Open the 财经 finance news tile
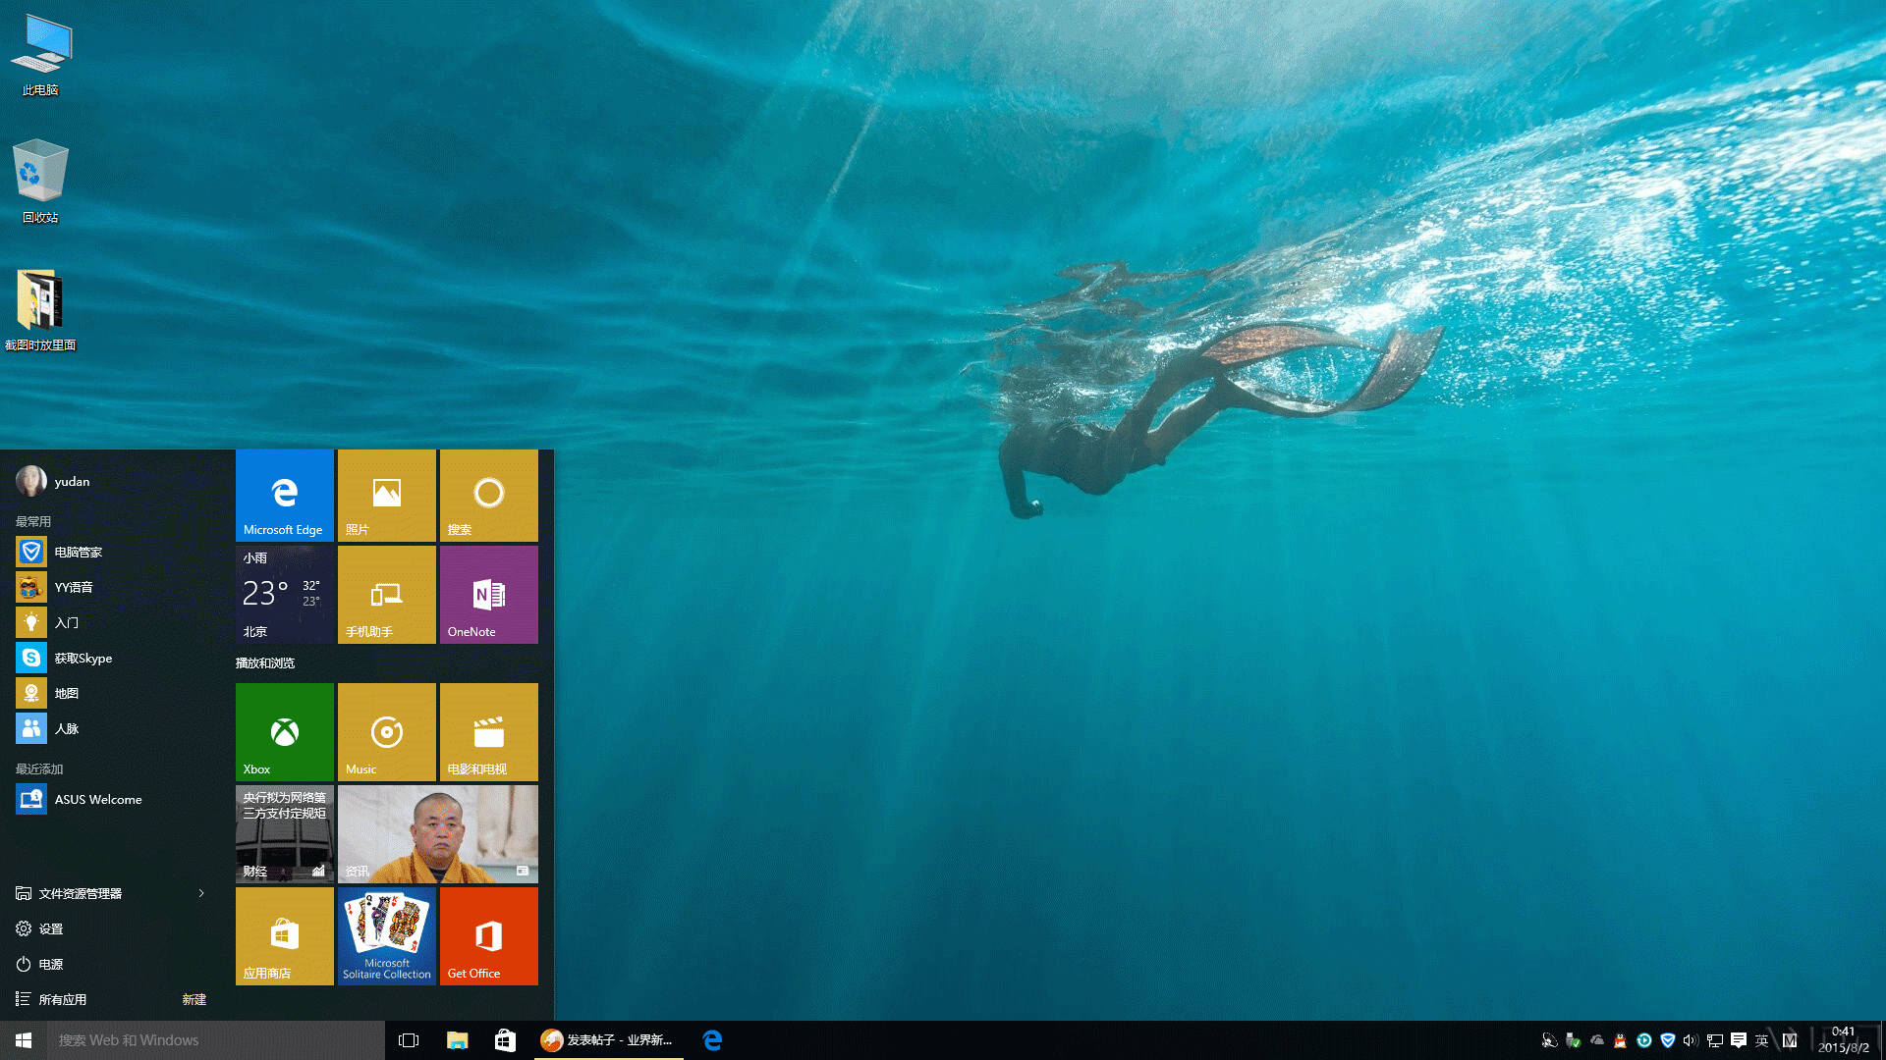The height and width of the screenshot is (1060, 1886). tap(285, 834)
